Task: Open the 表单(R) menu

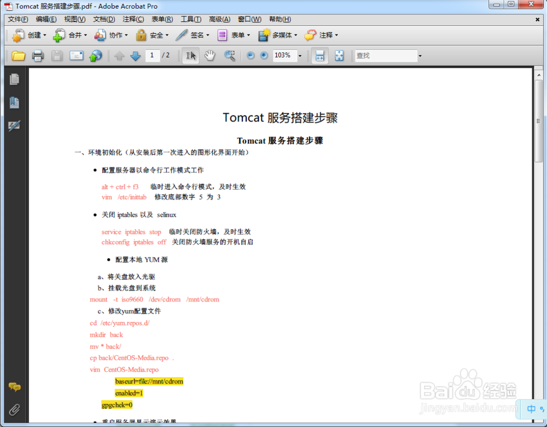Action: [x=162, y=19]
